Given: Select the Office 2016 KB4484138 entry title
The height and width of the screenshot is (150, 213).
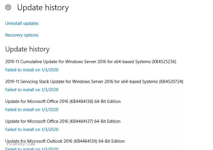Looking at the screenshot, I should point(63,101).
